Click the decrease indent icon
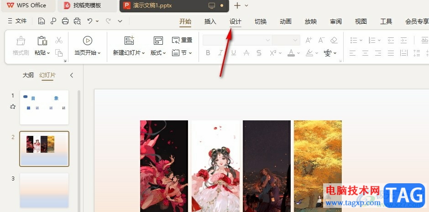The width and height of the screenshot is (429, 212). click(391, 41)
